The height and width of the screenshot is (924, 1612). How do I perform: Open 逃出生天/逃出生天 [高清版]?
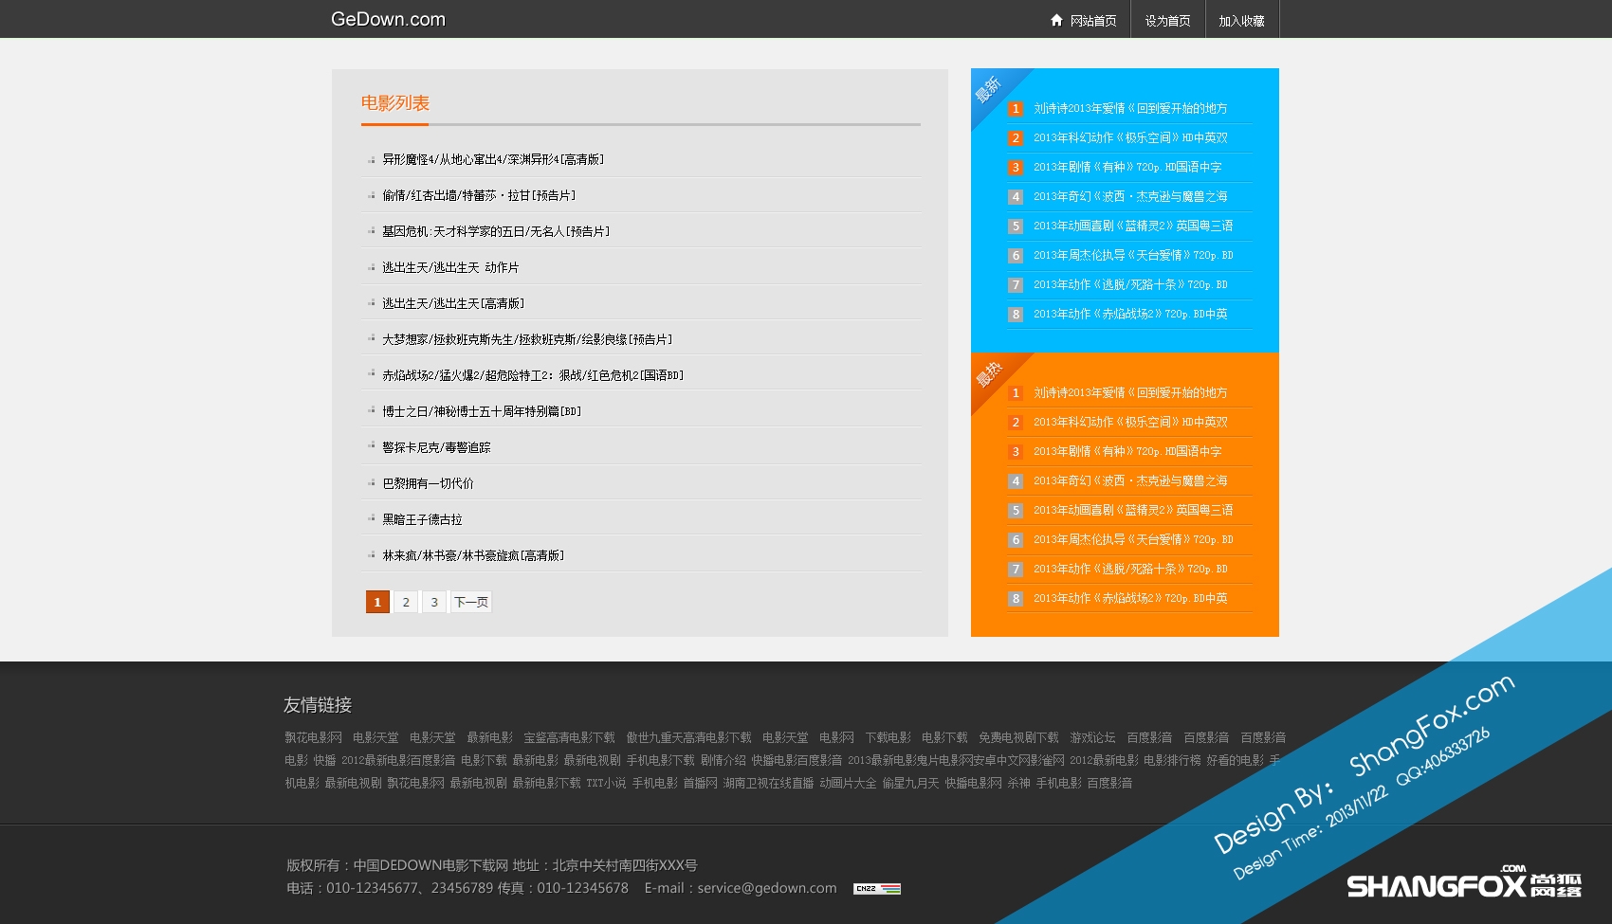[453, 304]
